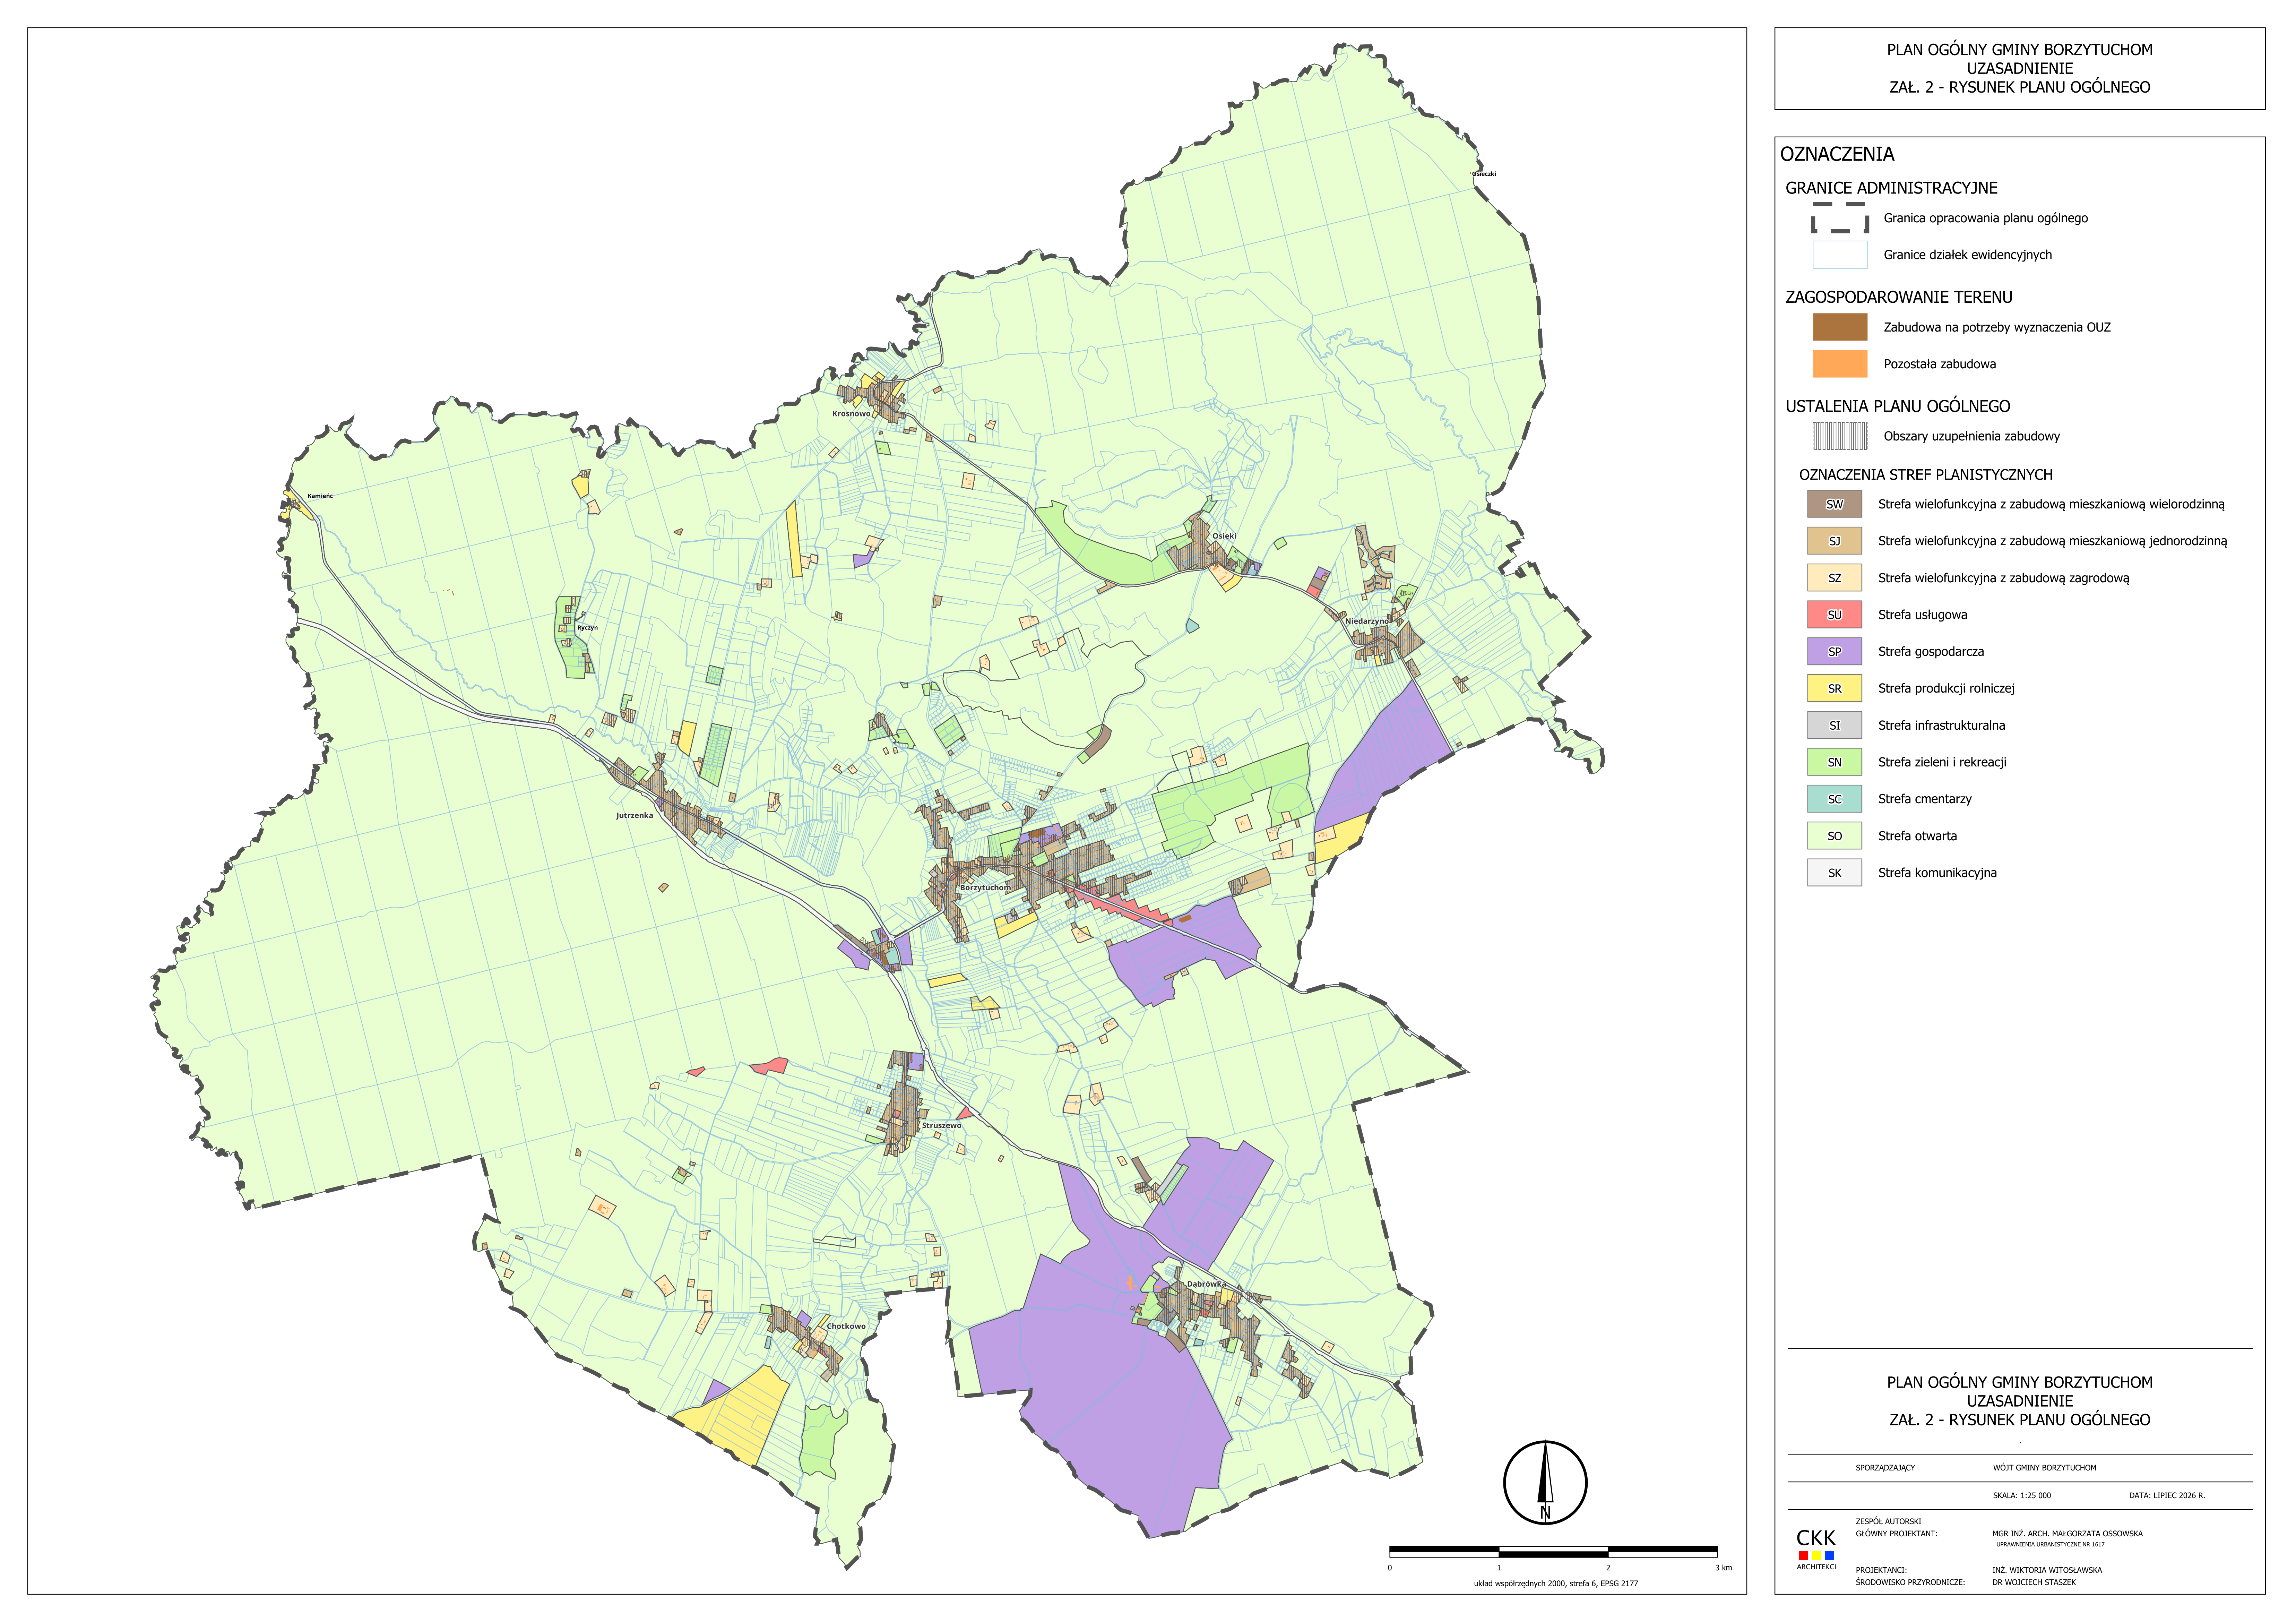Click the 'Kamieńc' label on map
Image resolution: width=2296 pixels, height=1622 pixels.
(320, 496)
